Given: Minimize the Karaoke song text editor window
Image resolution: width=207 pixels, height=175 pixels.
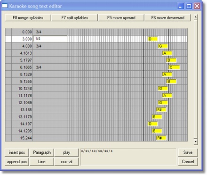Looking at the screenshot, I should pos(181,6).
